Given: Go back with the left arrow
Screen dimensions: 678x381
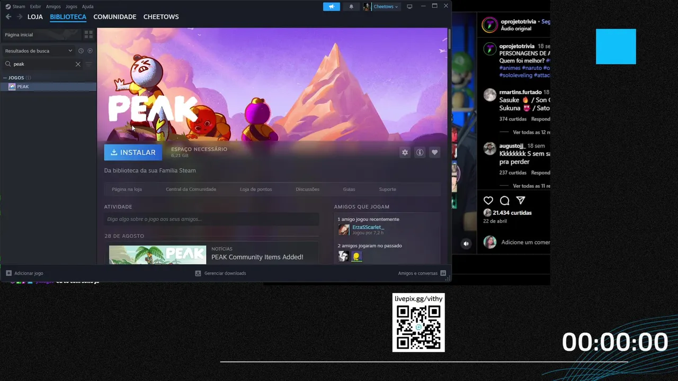Looking at the screenshot, I should pyautogui.click(x=8, y=17).
